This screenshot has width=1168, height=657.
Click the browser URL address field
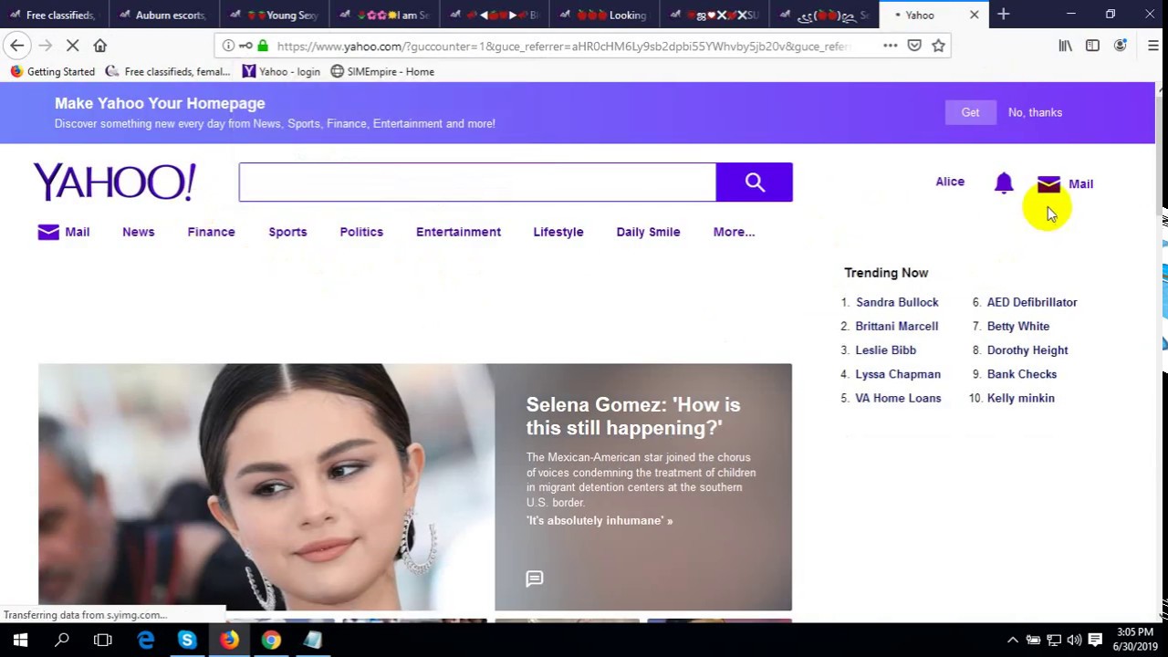point(564,46)
